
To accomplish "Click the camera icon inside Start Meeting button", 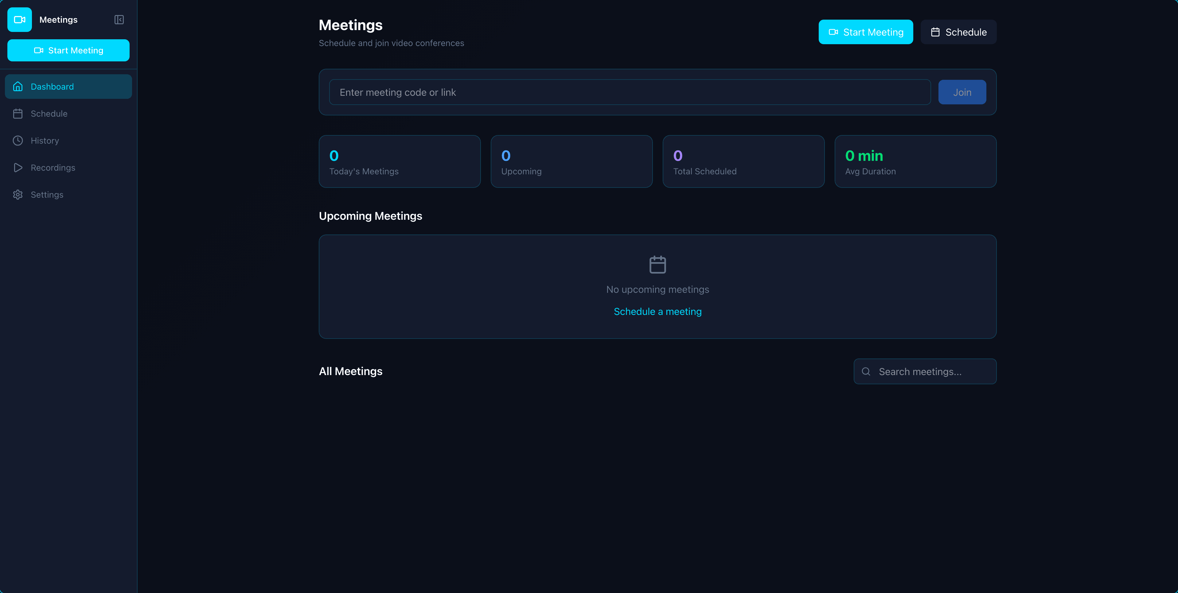I will (38, 50).
